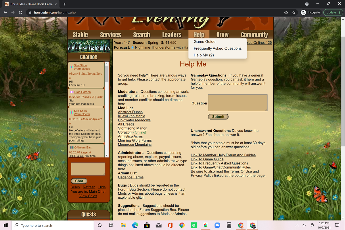Screen dimensions: 345x230
Task: Send a message with the Chat button
Action: [79, 181]
